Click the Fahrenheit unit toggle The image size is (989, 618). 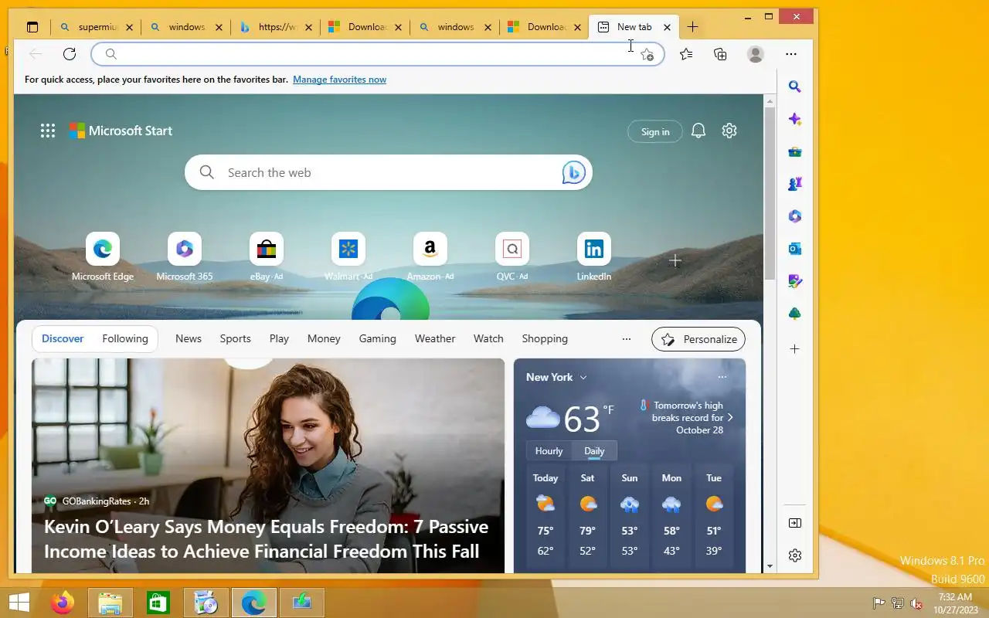click(x=608, y=410)
